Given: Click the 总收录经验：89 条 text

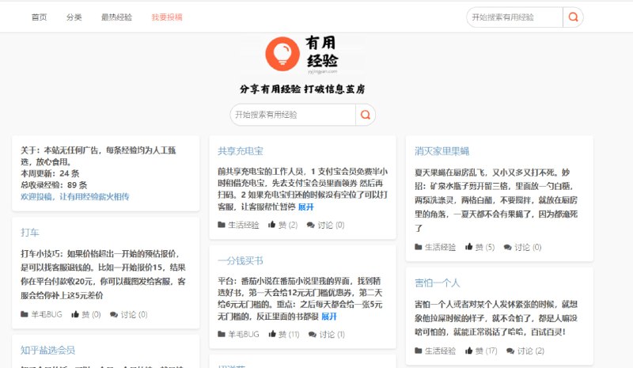Looking at the screenshot, I should point(54,185).
